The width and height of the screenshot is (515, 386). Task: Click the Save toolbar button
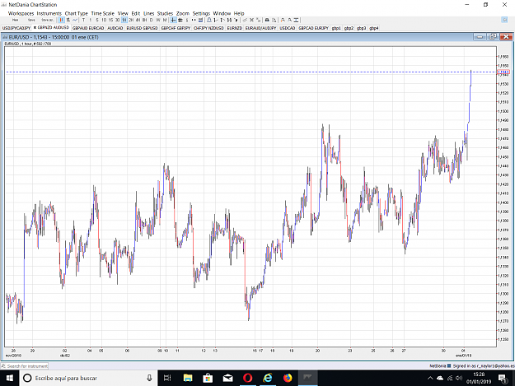(31, 20)
